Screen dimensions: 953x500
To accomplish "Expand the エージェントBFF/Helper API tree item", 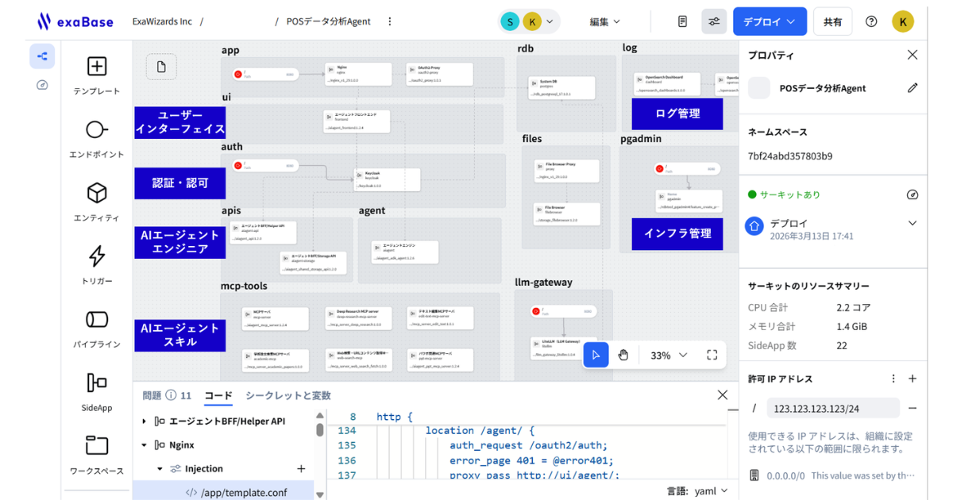I will pos(144,421).
